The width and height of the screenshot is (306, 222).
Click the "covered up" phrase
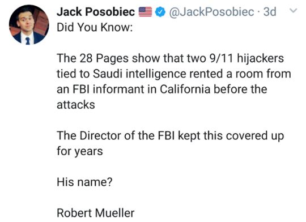[254, 136]
